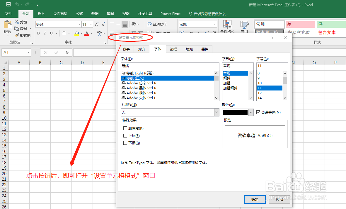Image resolution: width=346 pixels, height=209 pixels.
Task: Click the font size list scroll down arrow
Action: tap(285, 98)
